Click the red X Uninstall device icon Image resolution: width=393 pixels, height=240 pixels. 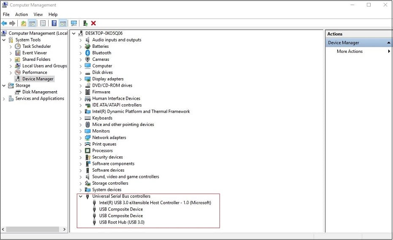(93, 23)
